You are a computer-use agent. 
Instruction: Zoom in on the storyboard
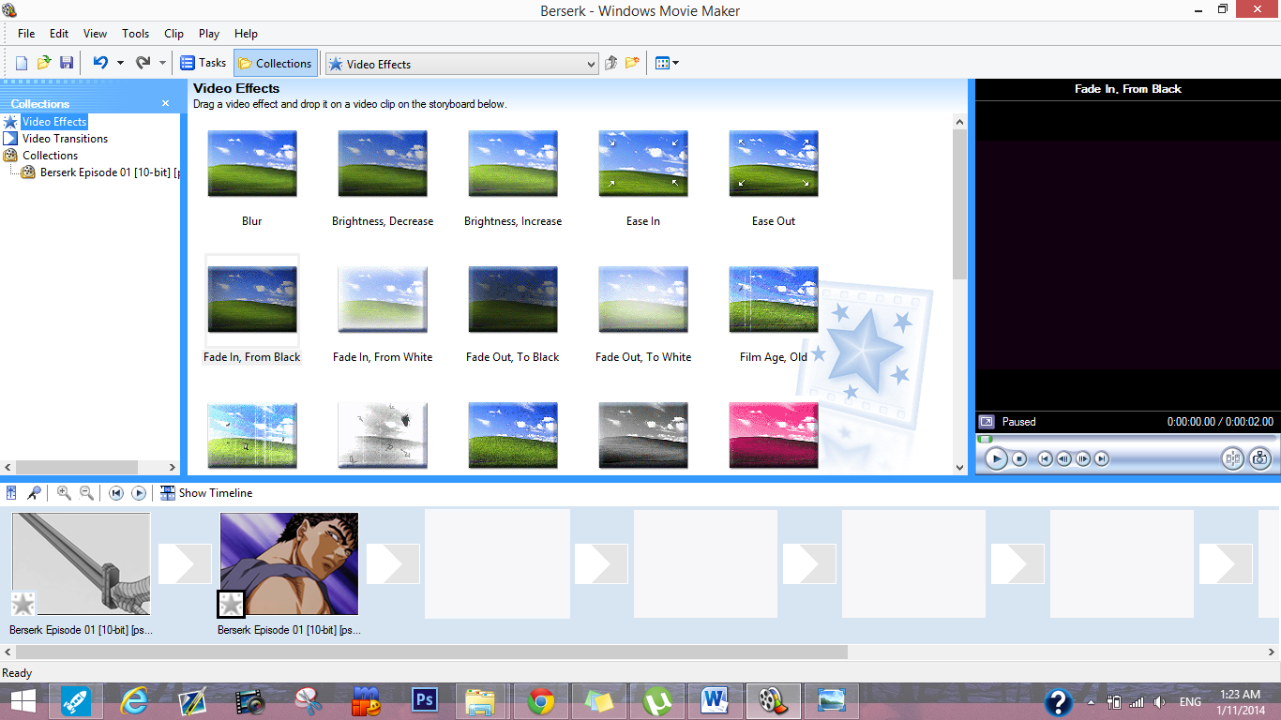[x=64, y=493]
